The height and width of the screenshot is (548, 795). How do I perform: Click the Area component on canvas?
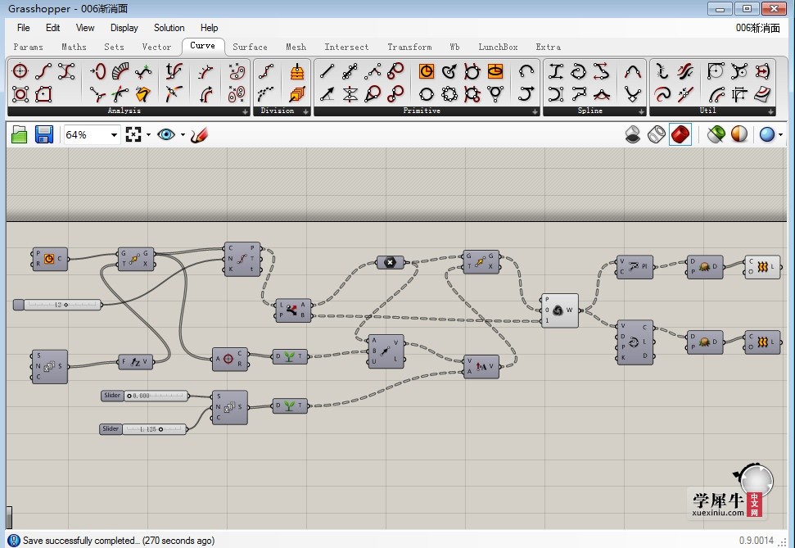[x=230, y=359]
